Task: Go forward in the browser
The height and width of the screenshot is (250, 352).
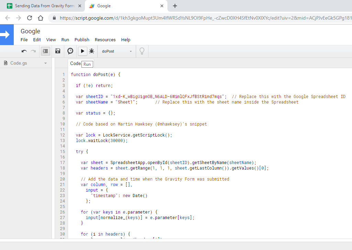Action: pos(19,18)
